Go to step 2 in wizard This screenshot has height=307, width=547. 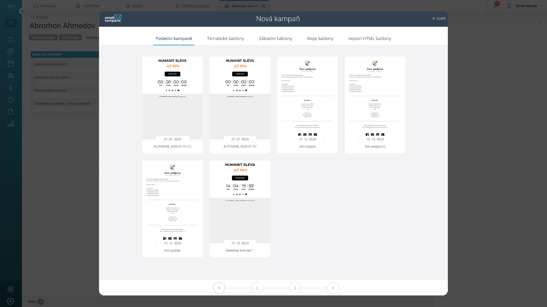pyautogui.click(x=257, y=288)
